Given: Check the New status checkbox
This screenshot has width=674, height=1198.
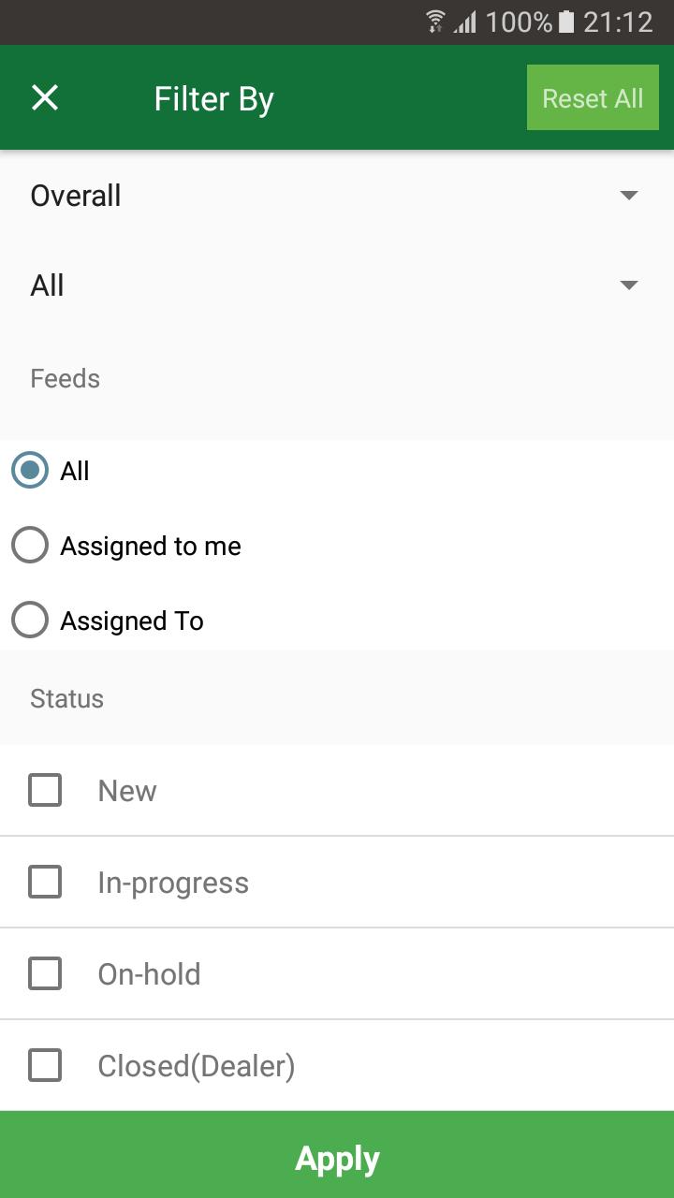Looking at the screenshot, I should click(45, 790).
